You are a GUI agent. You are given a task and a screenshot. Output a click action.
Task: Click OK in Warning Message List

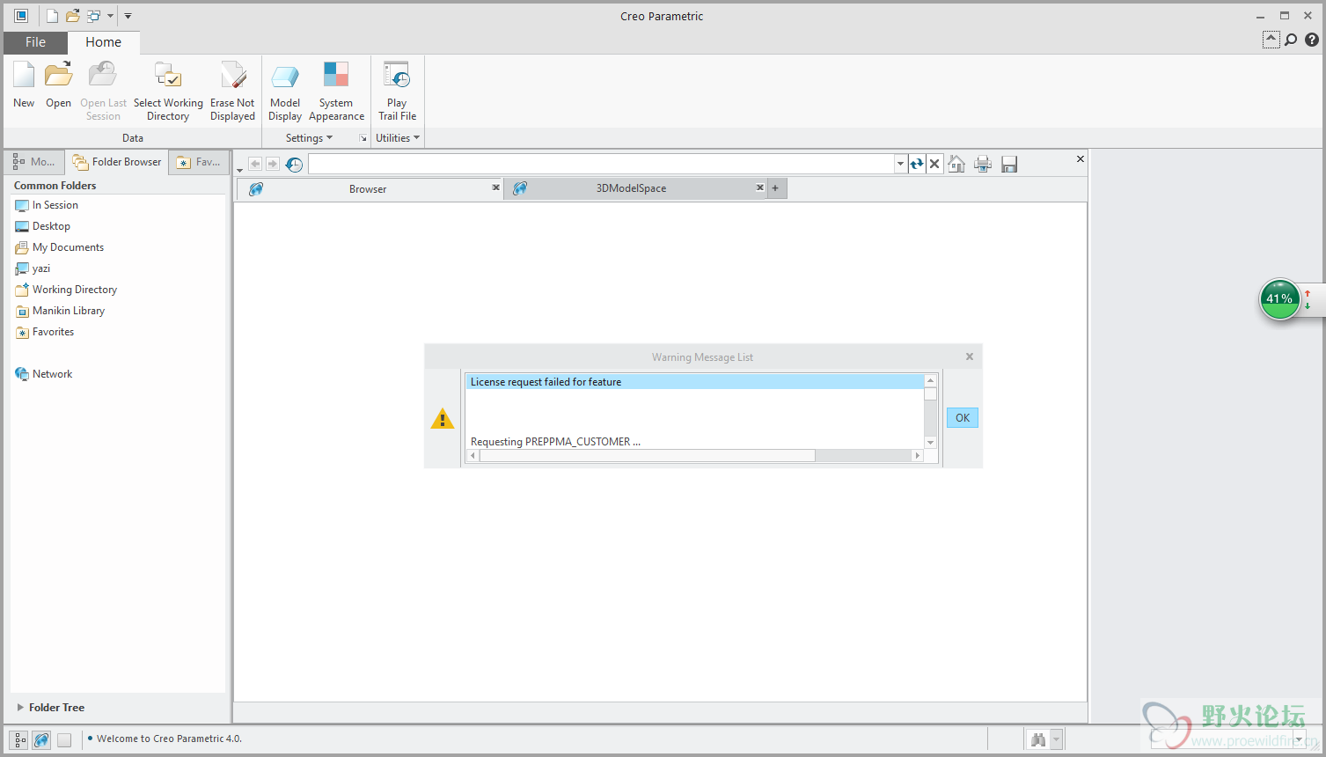pyautogui.click(x=963, y=418)
